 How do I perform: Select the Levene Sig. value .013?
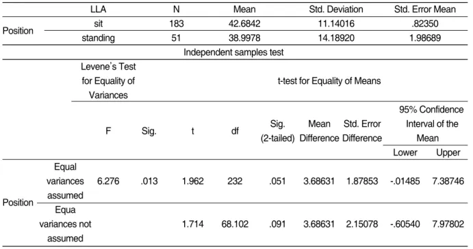click(149, 181)
